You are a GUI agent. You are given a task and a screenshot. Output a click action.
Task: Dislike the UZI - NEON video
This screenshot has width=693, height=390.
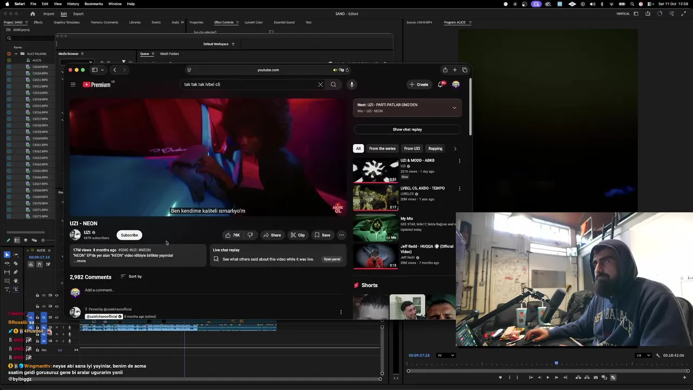pyautogui.click(x=250, y=235)
